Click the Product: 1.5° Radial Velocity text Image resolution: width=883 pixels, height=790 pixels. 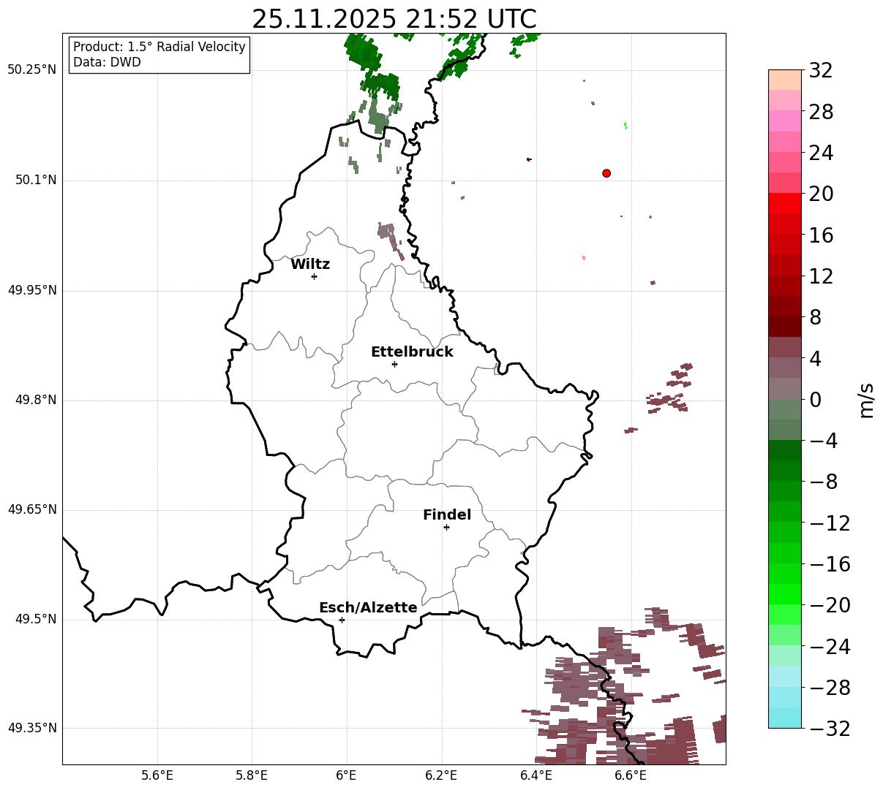pos(159,47)
